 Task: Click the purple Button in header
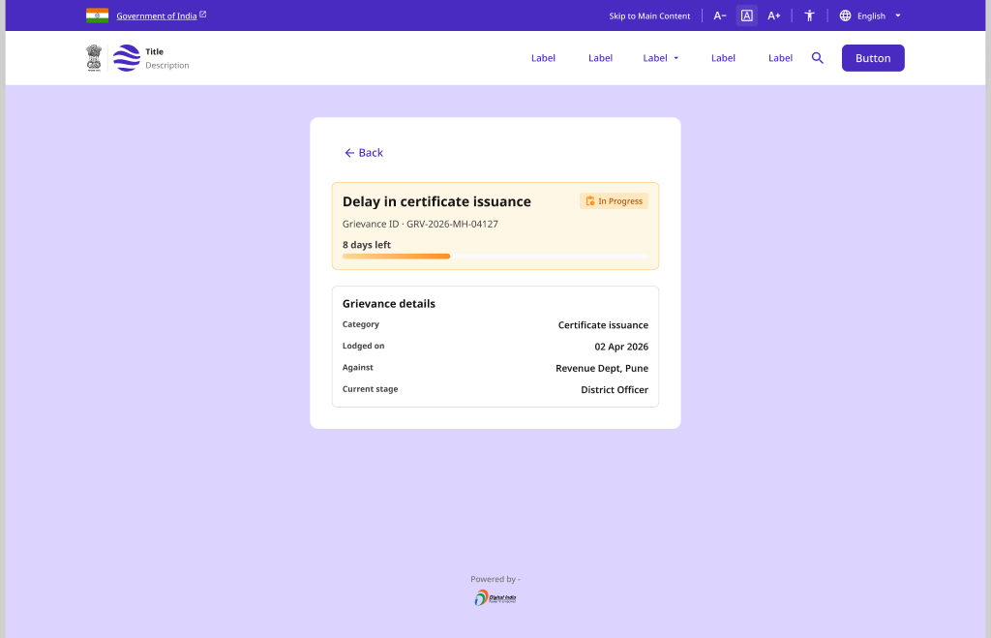873,58
